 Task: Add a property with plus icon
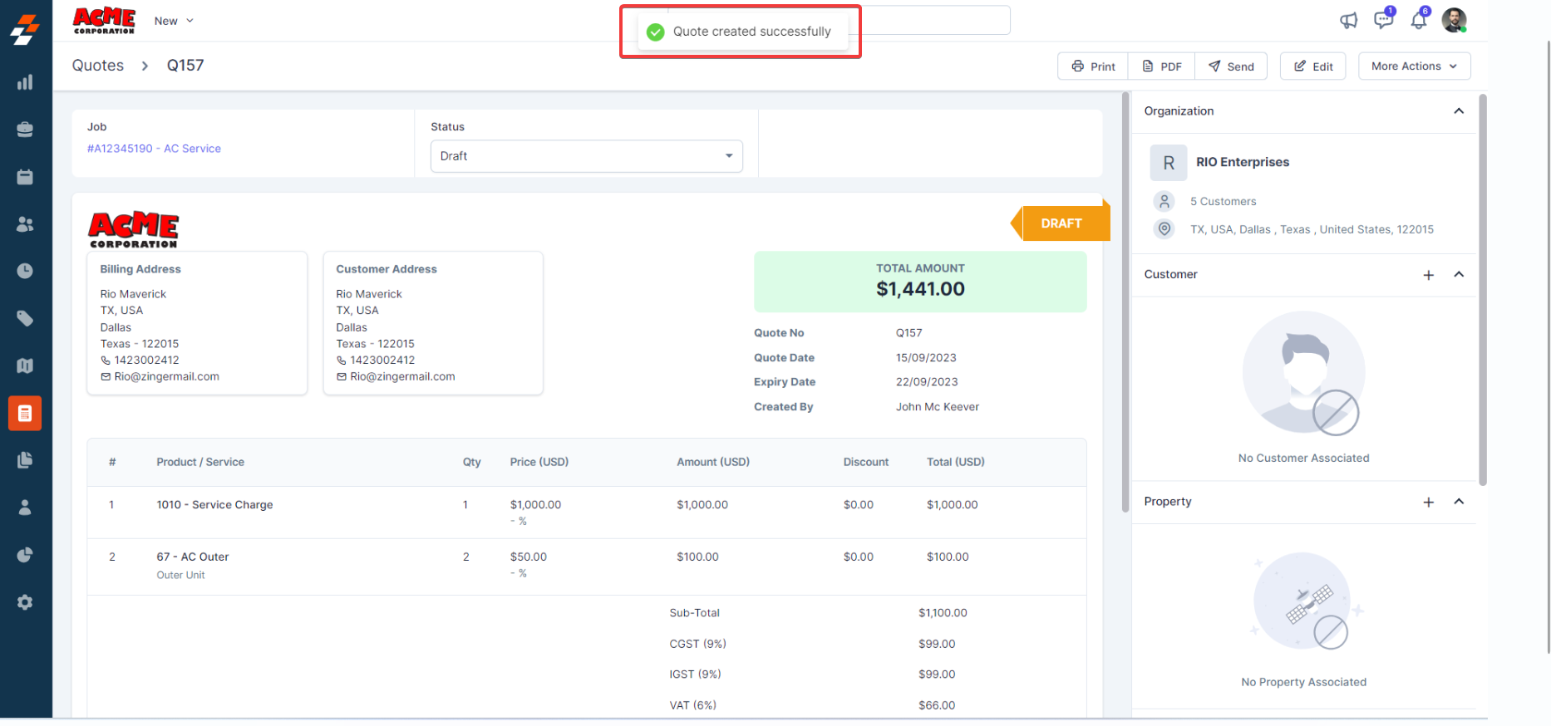coord(1428,503)
